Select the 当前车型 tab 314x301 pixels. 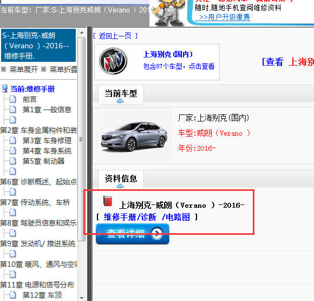(121, 95)
